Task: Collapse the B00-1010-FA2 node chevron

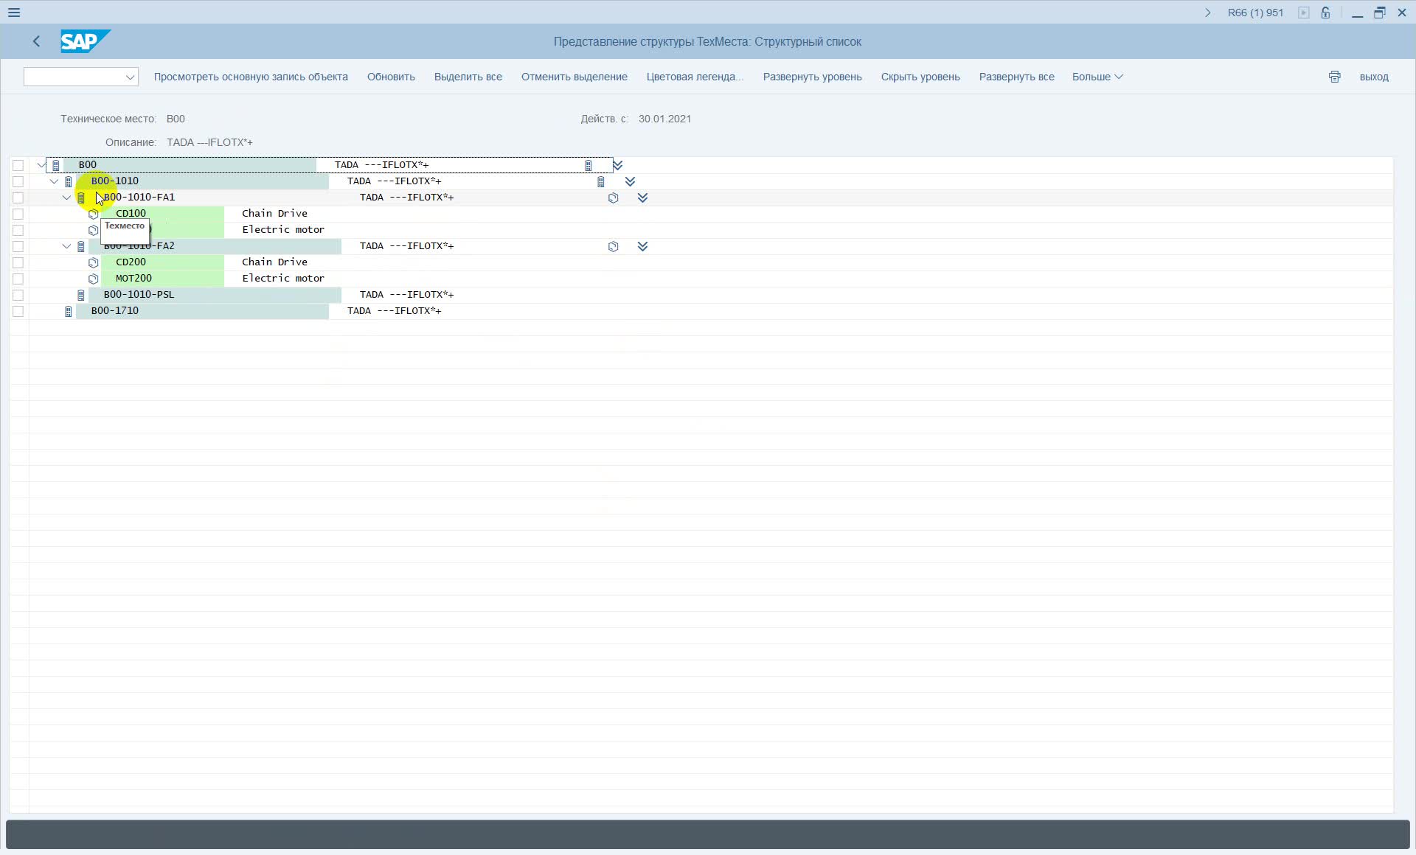Action: point(66,246)
